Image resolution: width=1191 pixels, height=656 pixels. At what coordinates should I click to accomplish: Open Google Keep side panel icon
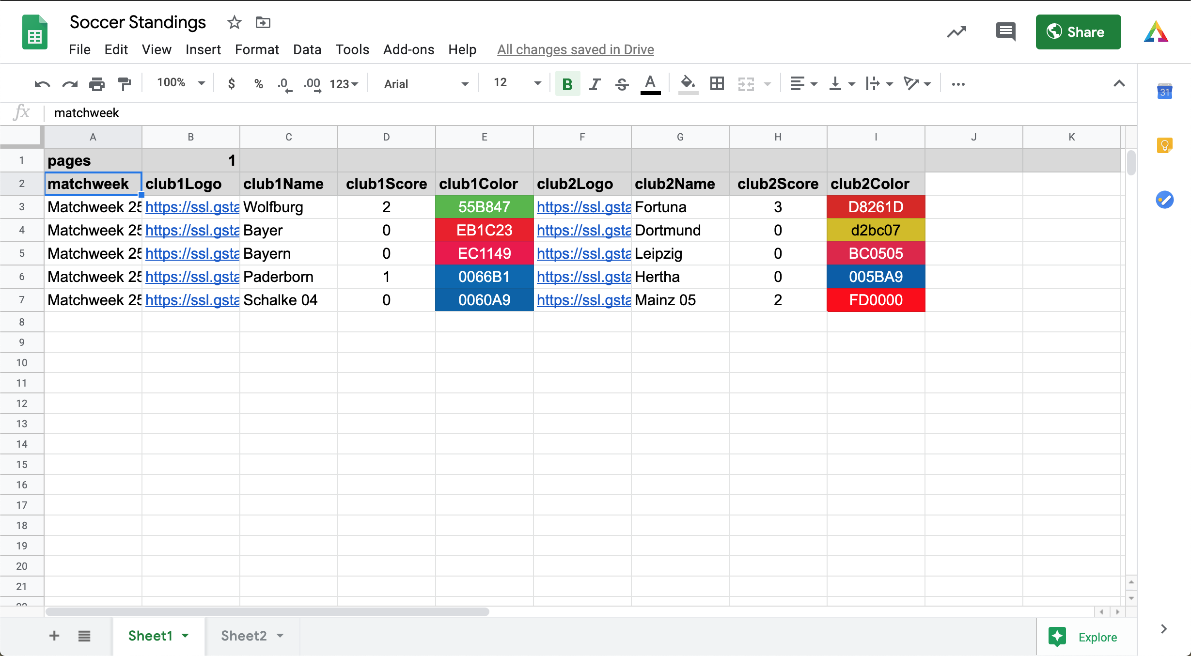[1165, 145]
